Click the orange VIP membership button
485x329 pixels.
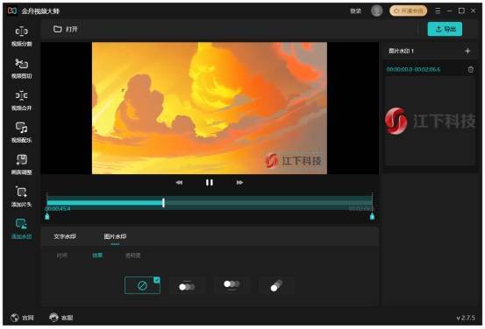tap(409, 10)
